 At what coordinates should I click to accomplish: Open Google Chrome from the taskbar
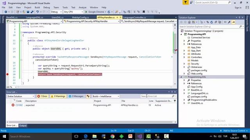coord(112,136)
